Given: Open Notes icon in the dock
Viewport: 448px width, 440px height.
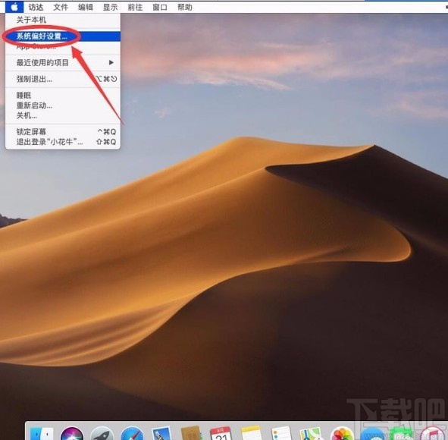Looking at the screenshot, I should 251,433.
